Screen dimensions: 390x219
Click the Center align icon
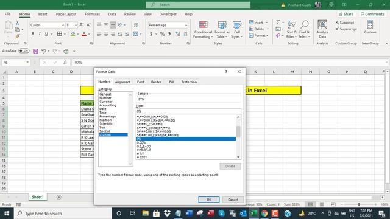point(106,34)
